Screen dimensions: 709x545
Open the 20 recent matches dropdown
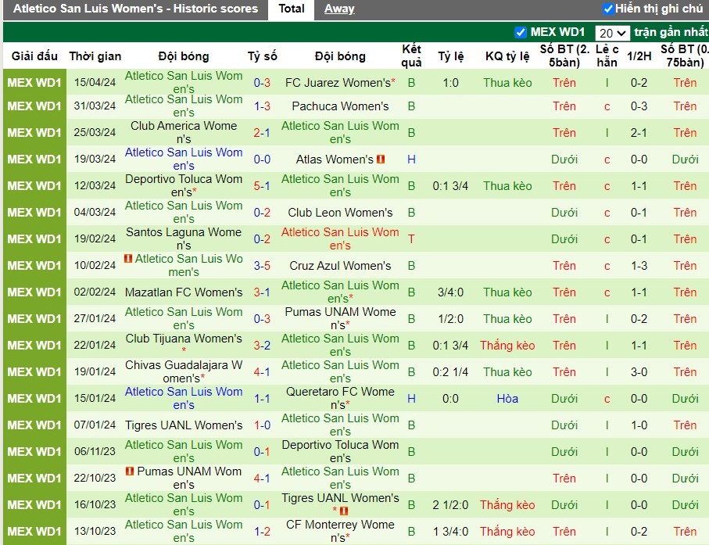click(x=612, y=33)
